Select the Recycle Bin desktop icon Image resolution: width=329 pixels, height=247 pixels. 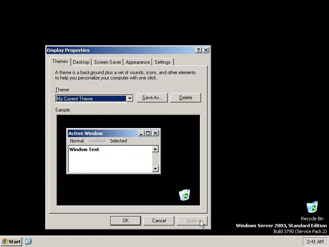coord(312,211)
